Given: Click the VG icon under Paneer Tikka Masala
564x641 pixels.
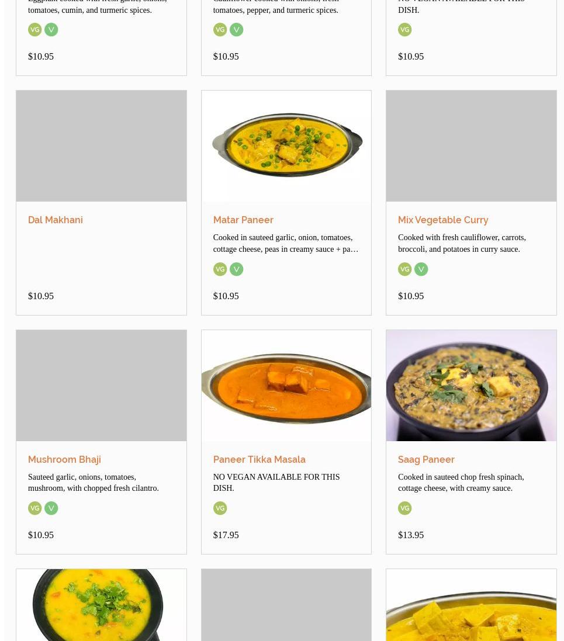Looking at the screenshot, I should (x=220, y=508).
